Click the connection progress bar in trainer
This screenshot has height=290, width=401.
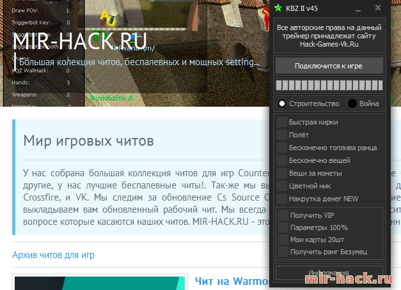point(329,86)
